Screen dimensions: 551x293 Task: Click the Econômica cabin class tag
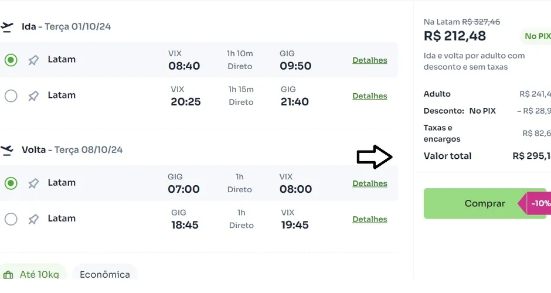pyautogui.click(x=105, y=274)
